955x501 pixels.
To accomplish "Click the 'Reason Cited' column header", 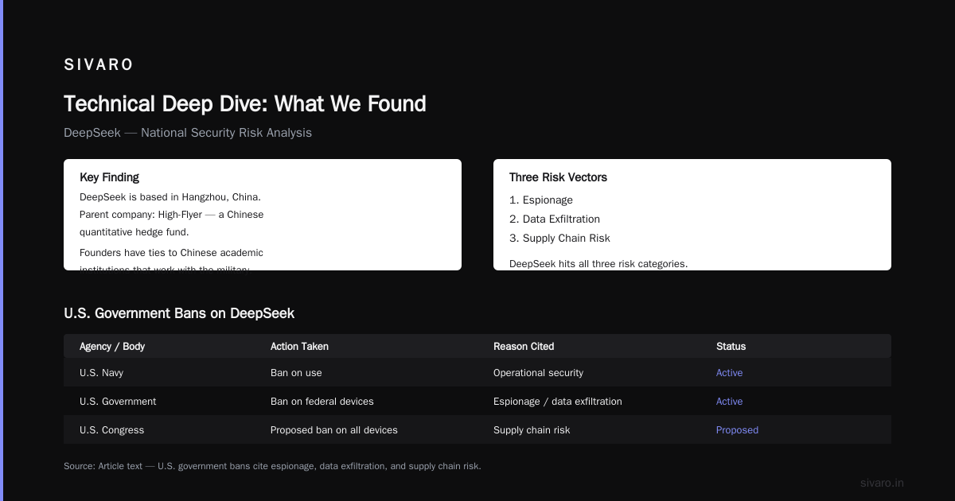I will pyautogui.click(x=524, y=347).
